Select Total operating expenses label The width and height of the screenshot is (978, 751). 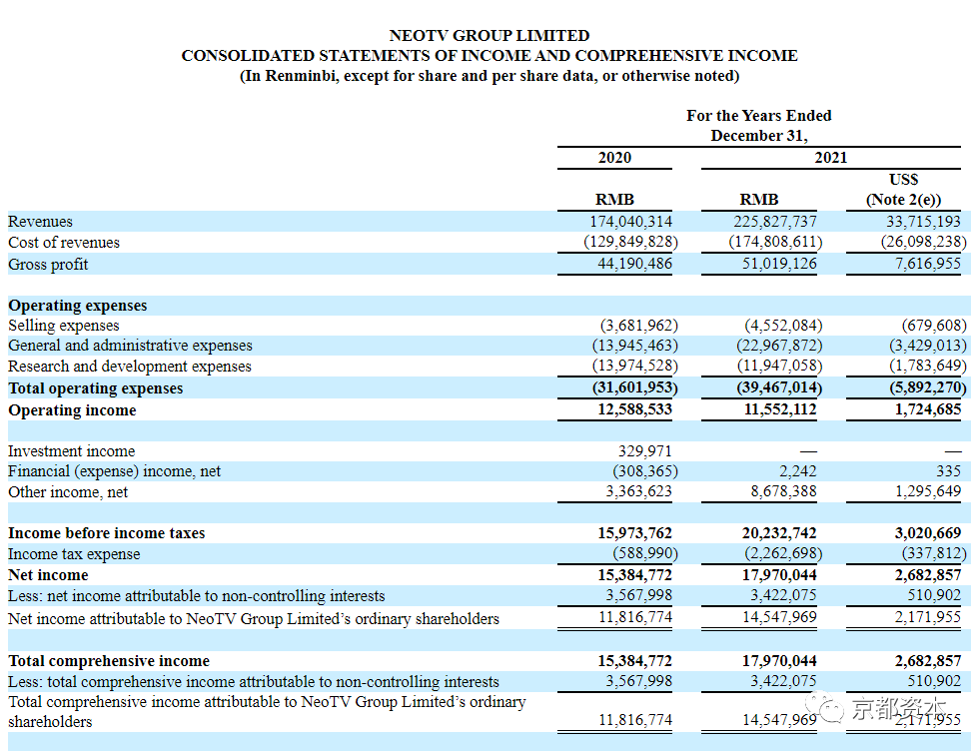click(96, 388)
